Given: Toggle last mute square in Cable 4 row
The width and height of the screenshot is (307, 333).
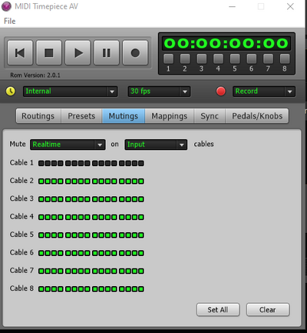Looking at the screenshot, I should pos(141,217).
